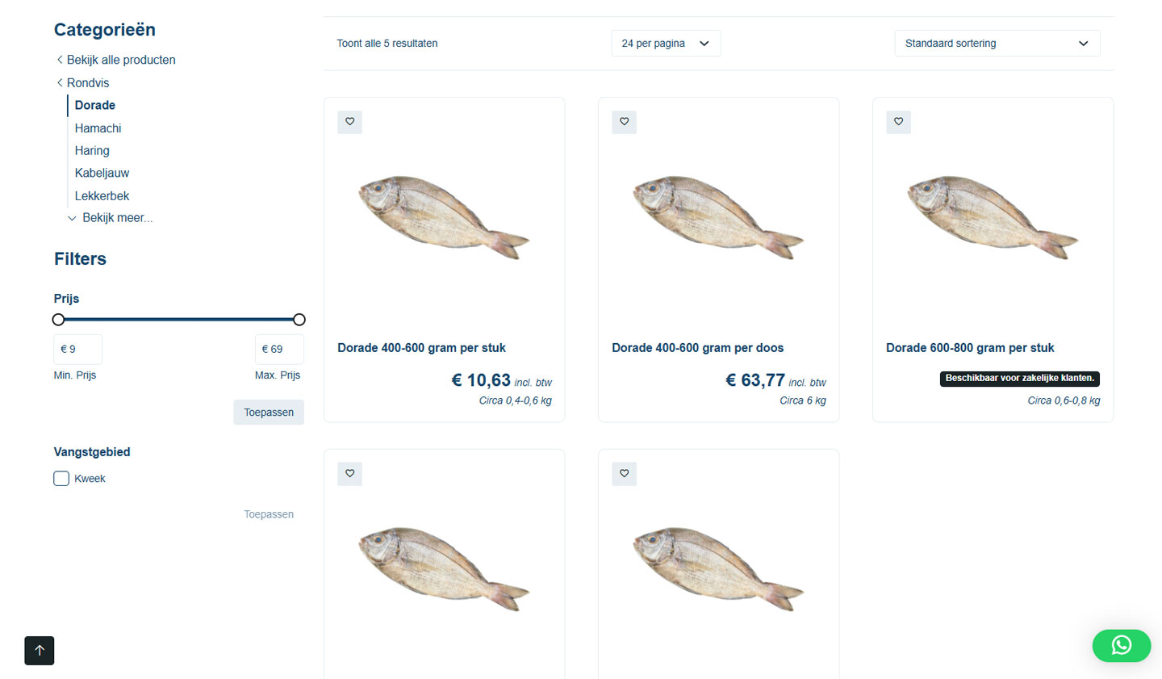
Task: Click heart icon on Dorade 400-600 per doos
Action: [x=624, y=122]
